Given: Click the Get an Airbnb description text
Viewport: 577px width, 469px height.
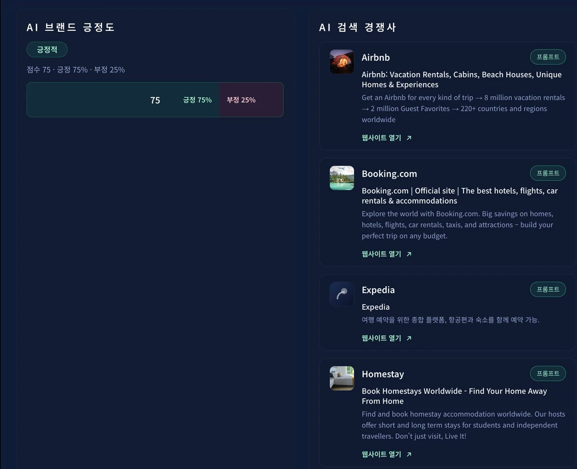Looking at the screenshot, I should (x=464, y=109).
